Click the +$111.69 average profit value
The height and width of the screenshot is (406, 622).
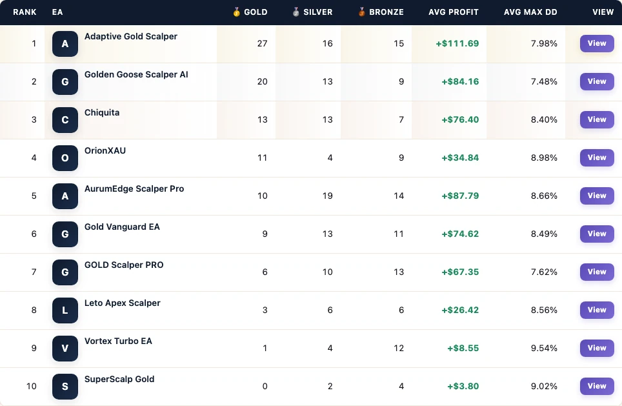457,44
